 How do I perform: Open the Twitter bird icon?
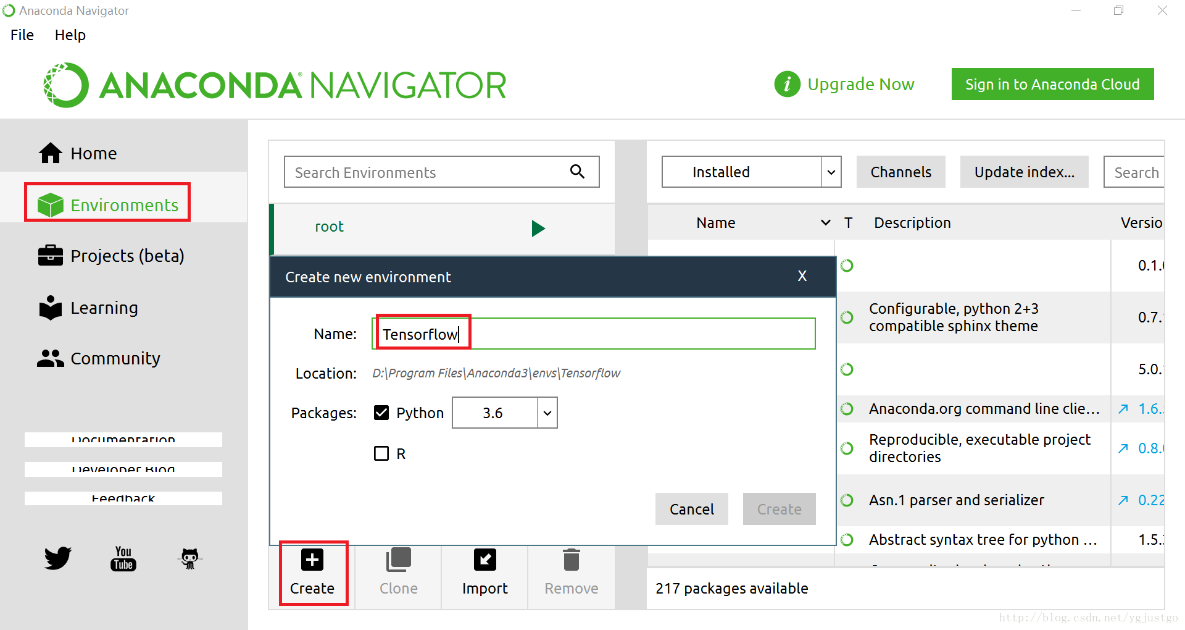(57, 558)
